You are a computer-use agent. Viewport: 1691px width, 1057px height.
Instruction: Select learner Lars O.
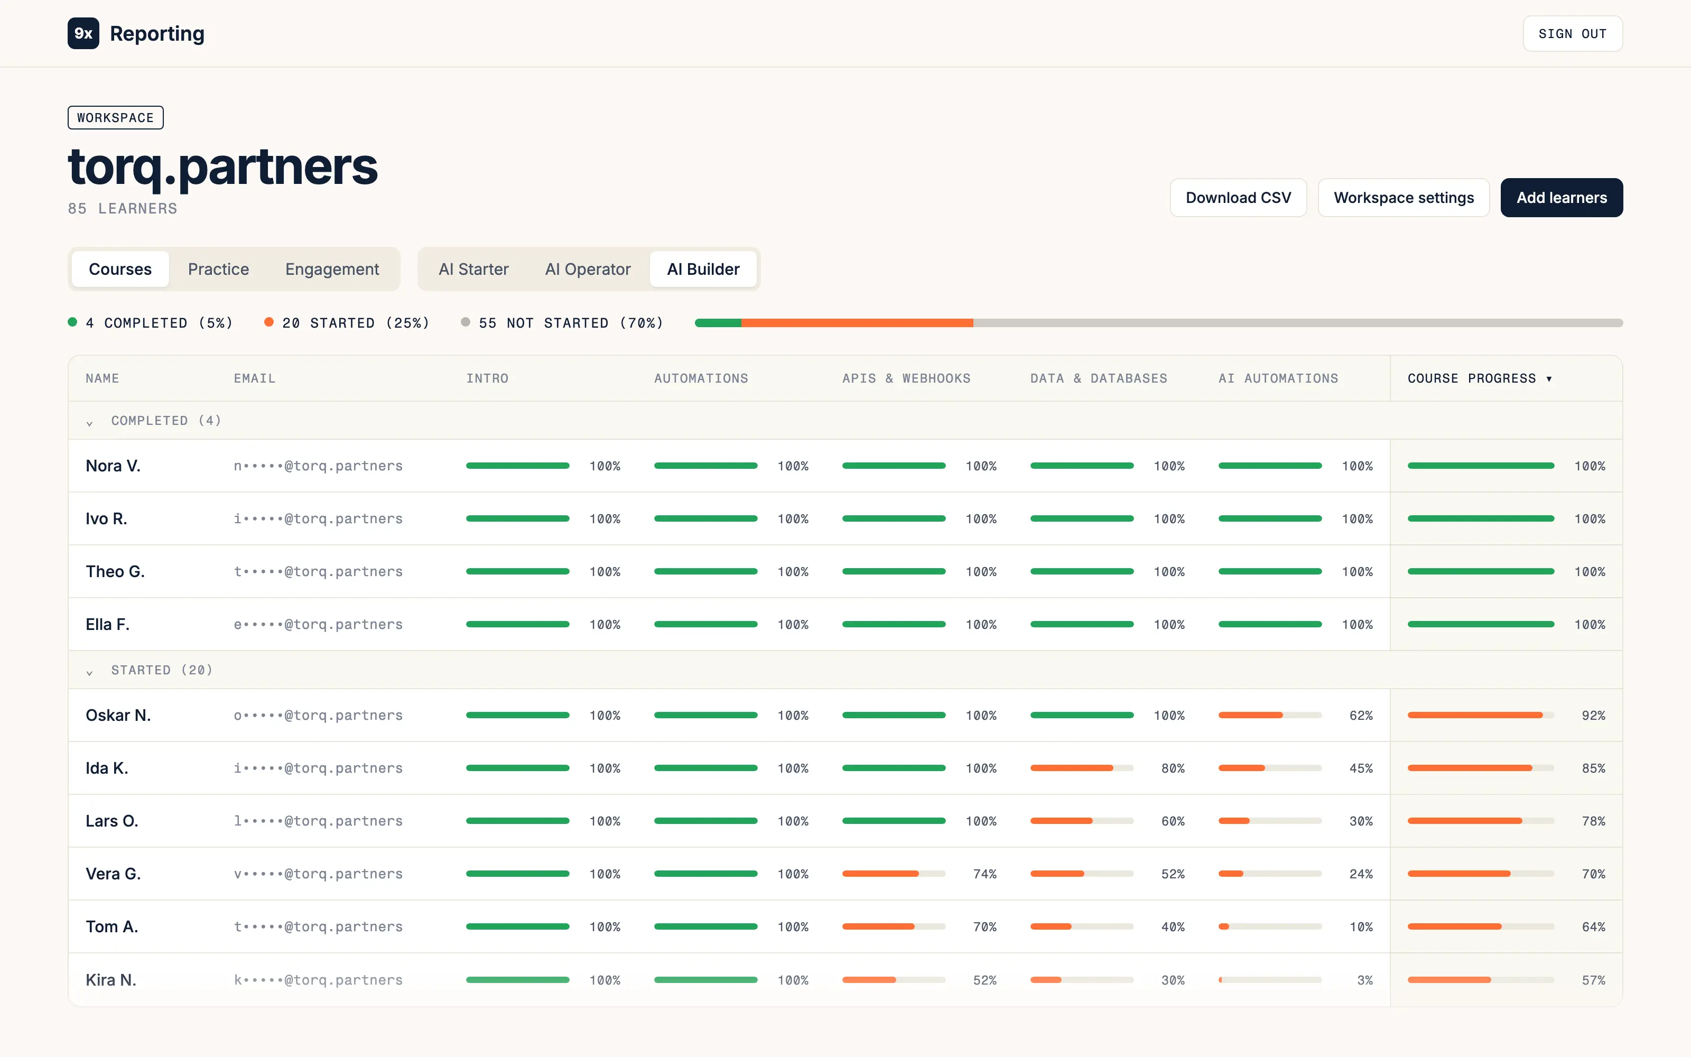(x=112, y=821)
